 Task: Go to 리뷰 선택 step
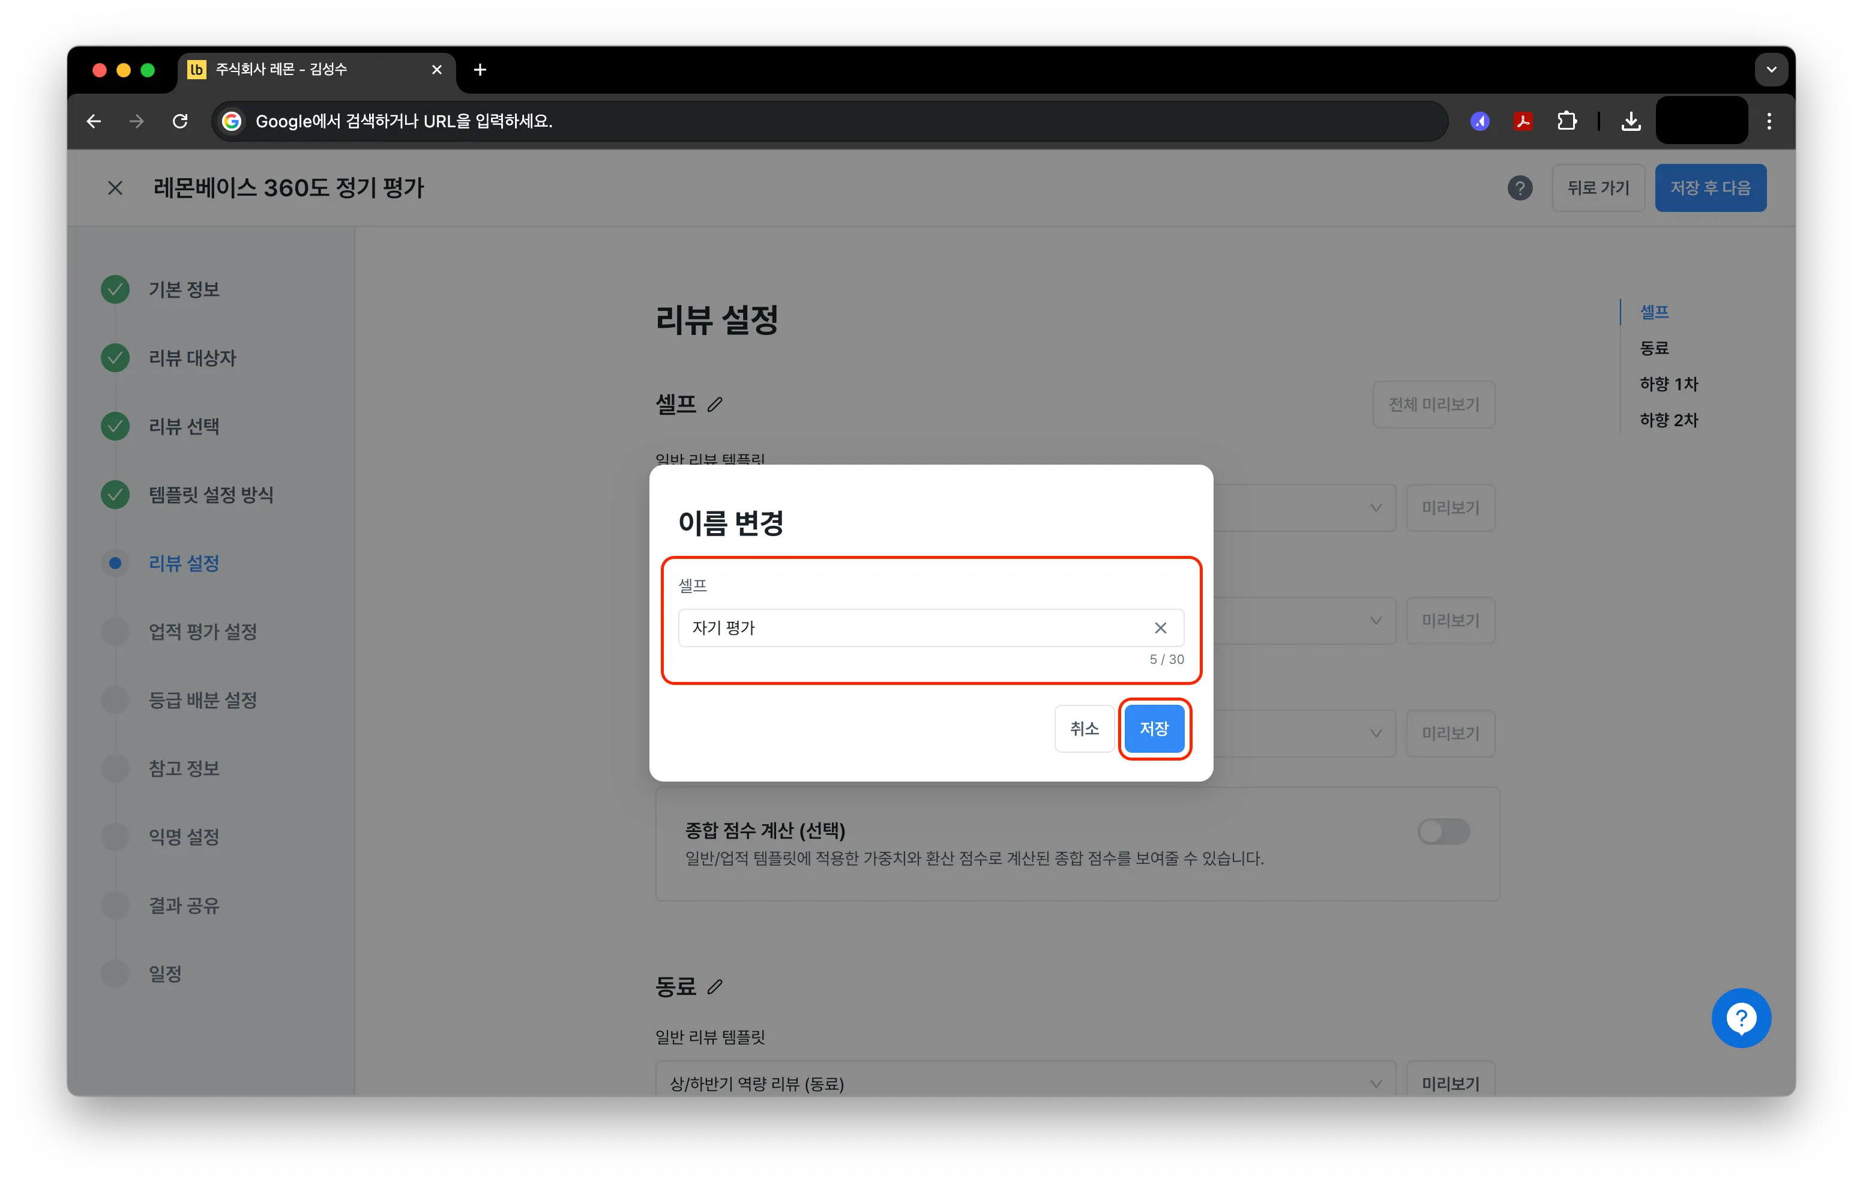click(184, 426)
